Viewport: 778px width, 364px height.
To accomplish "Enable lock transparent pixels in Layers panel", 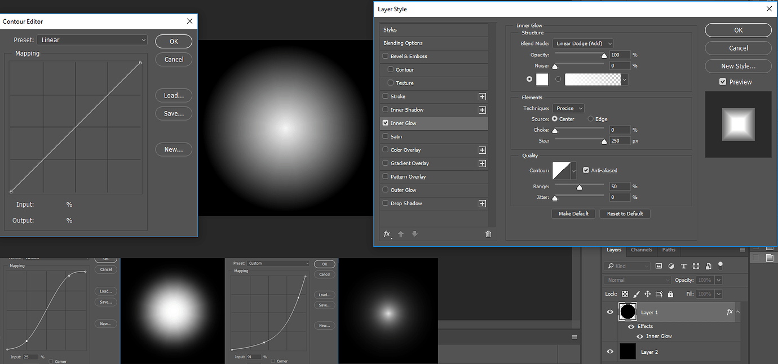I will 625,294.
